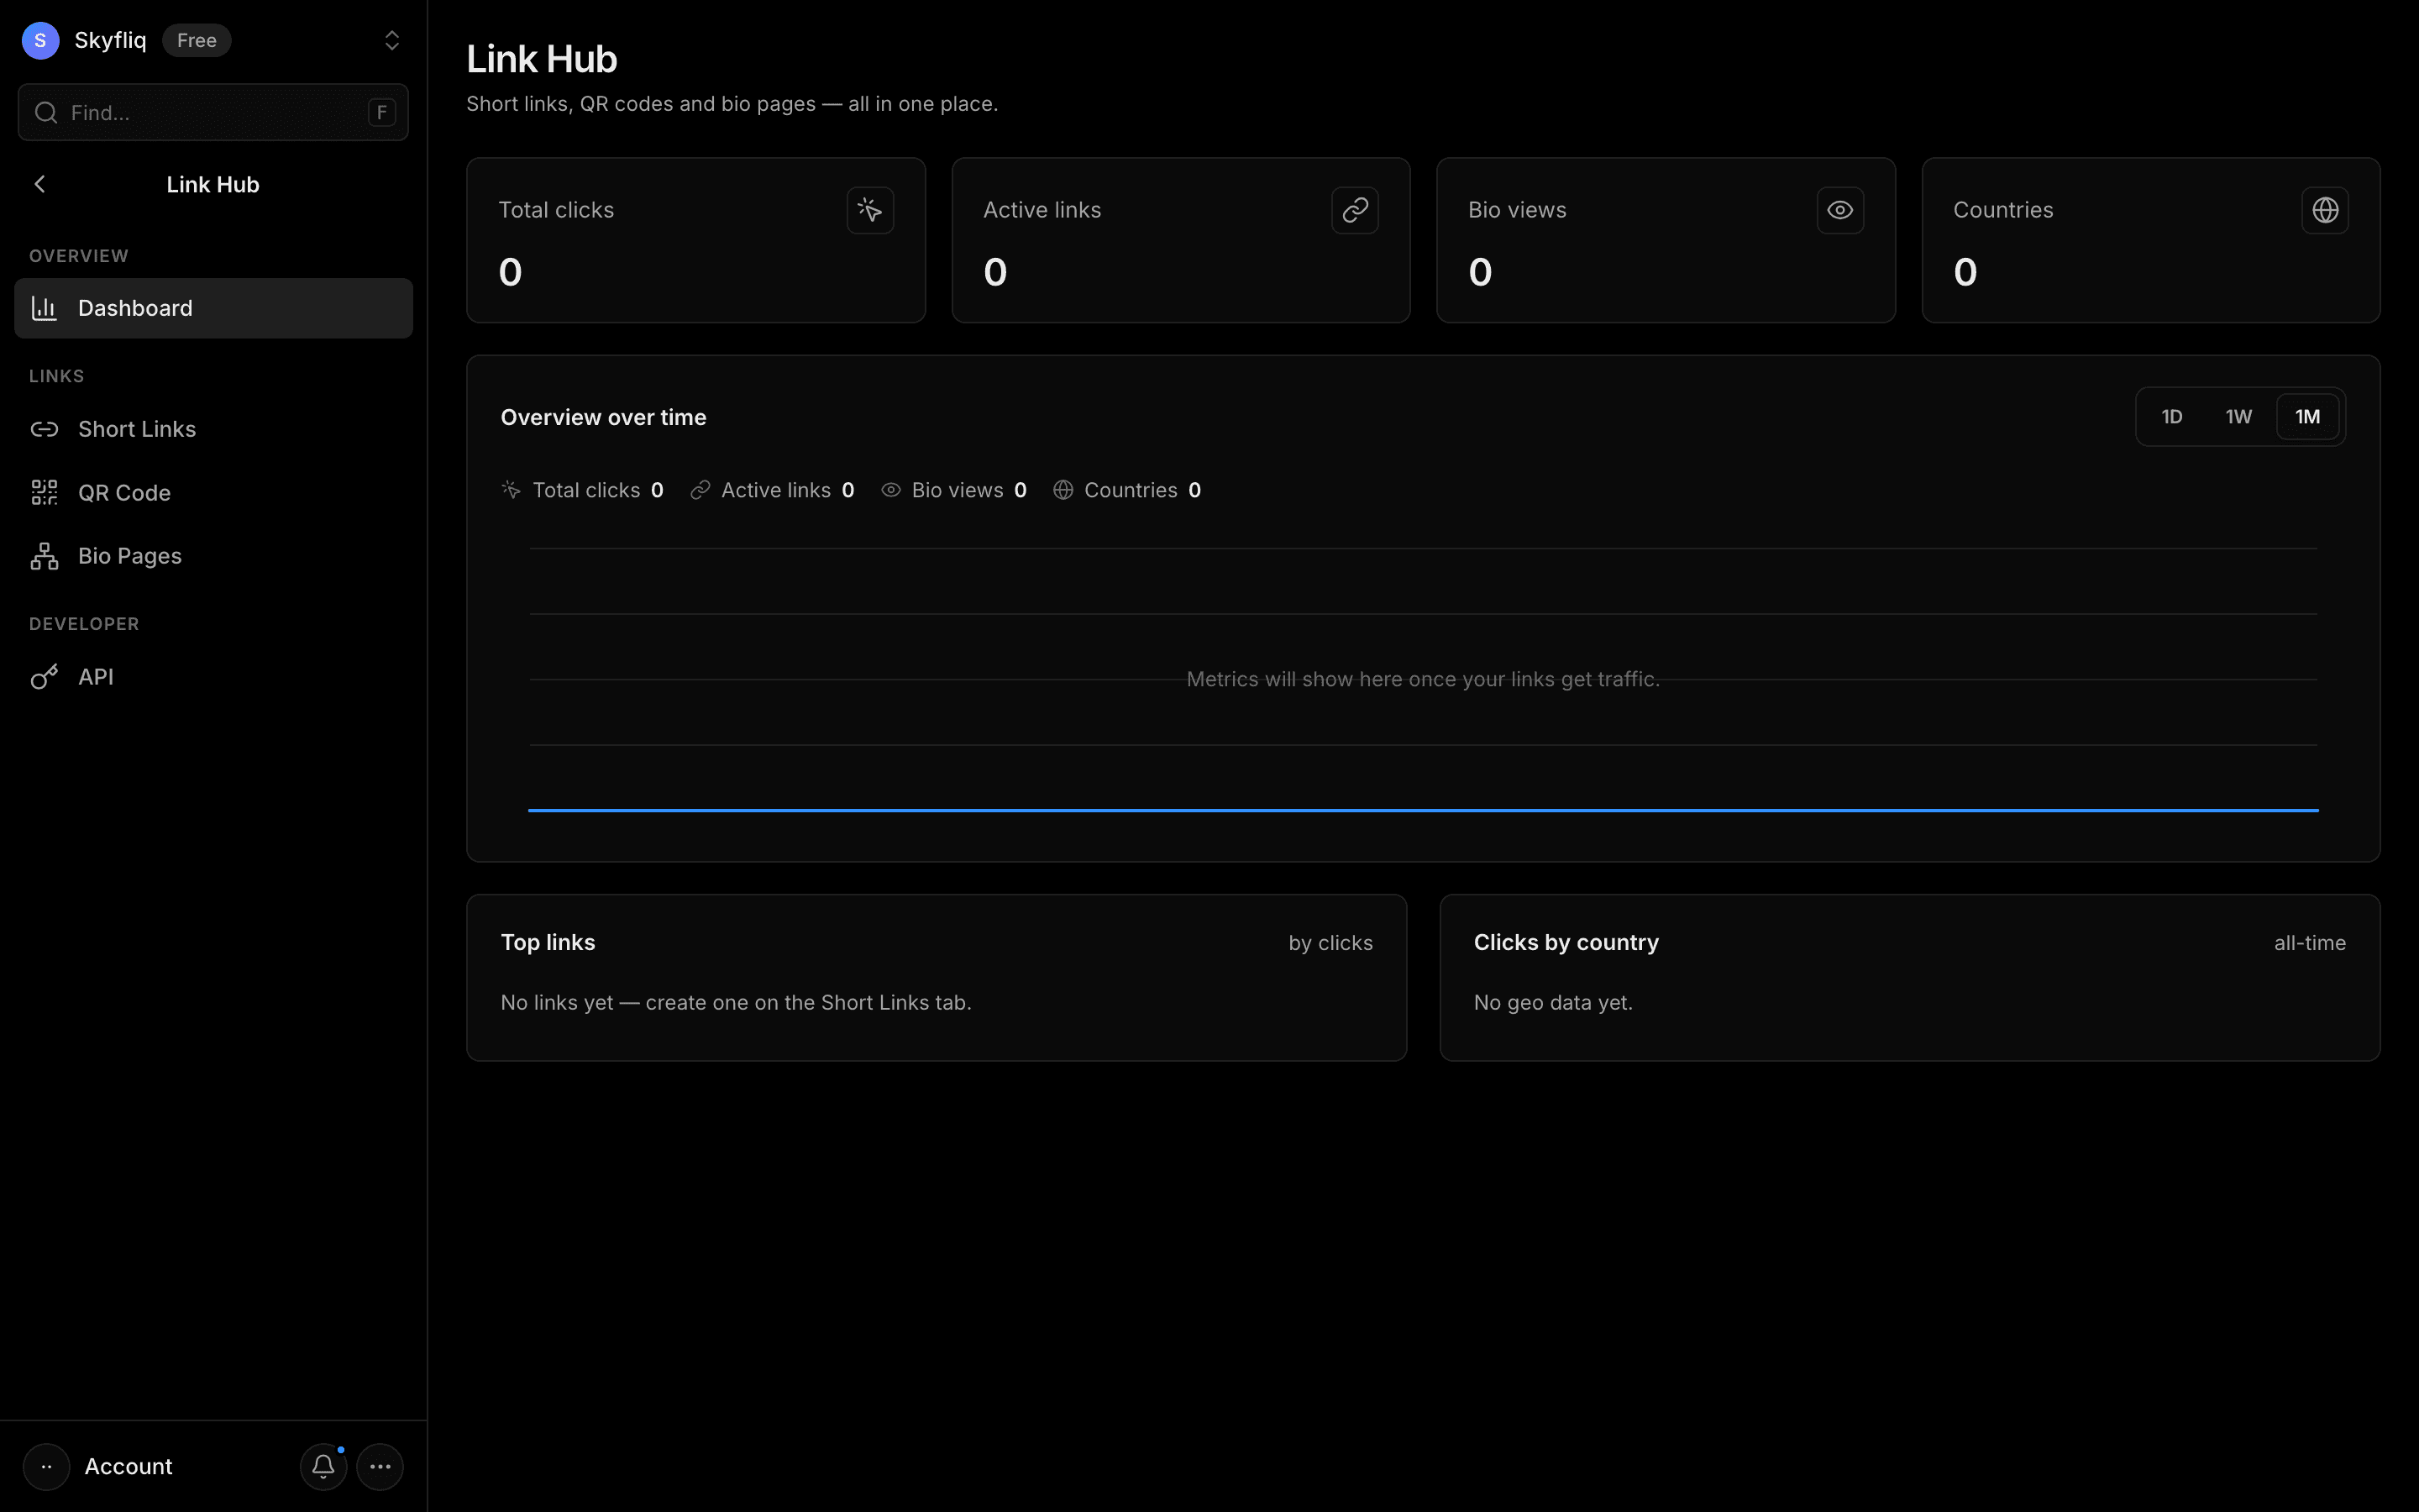
Task: Click 'Overview over time' heading
Action: [x=604, y=417]
